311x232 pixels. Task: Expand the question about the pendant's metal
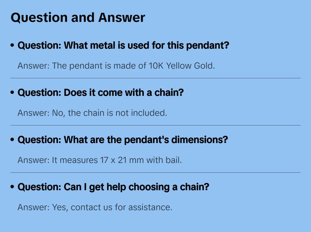pos(123,46)
